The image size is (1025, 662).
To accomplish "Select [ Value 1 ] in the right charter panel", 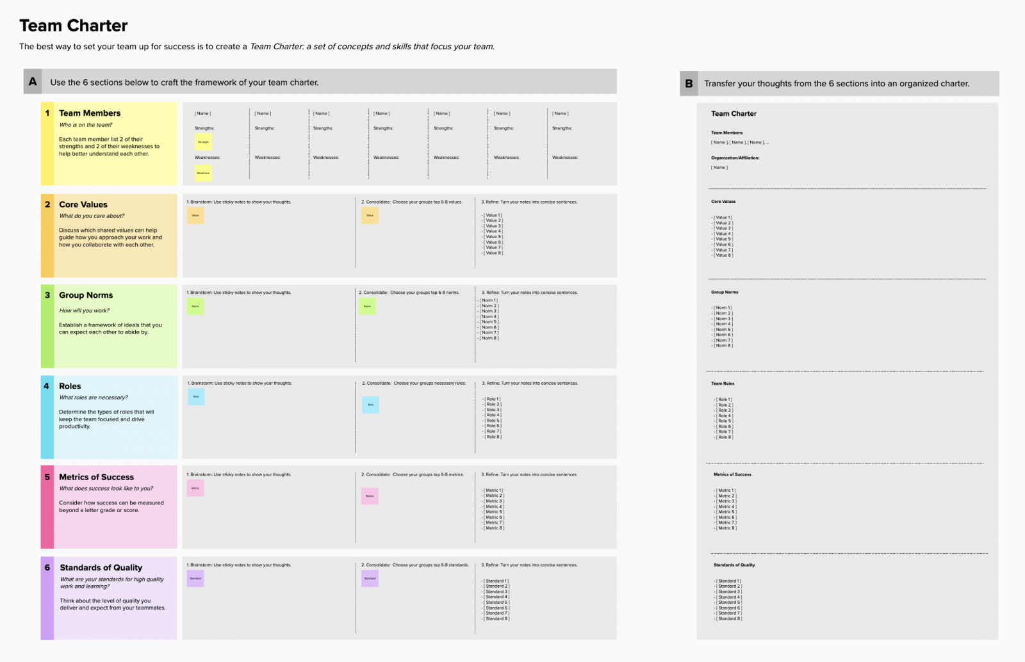I will pyautogui.click(x=723, y=218).
